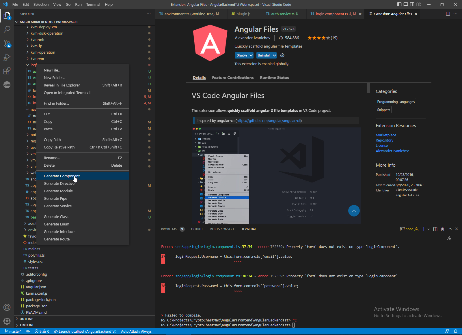462x335 pixels.
Task: Open the login.component.ts editor tab
Action: [x=336, y=14]
